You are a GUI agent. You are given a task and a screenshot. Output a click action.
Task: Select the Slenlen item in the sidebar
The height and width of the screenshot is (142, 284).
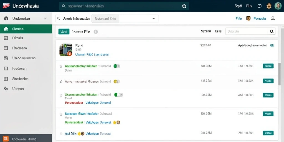coord(26,29)
